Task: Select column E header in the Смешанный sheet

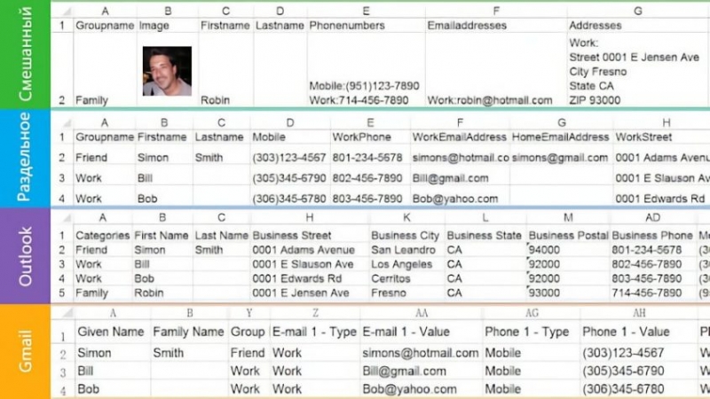Action: click(x=366, y=11)
